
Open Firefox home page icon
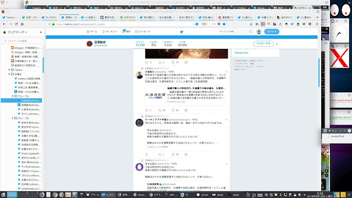(x=22, y=24)
